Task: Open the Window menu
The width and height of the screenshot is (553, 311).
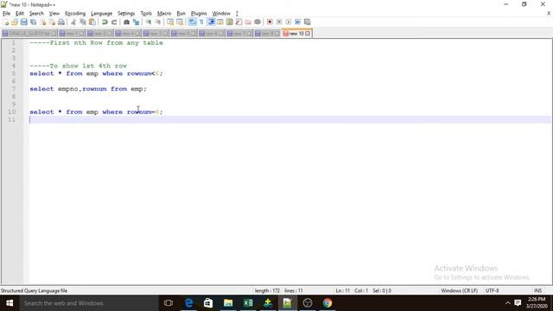Action: (221, 14)
